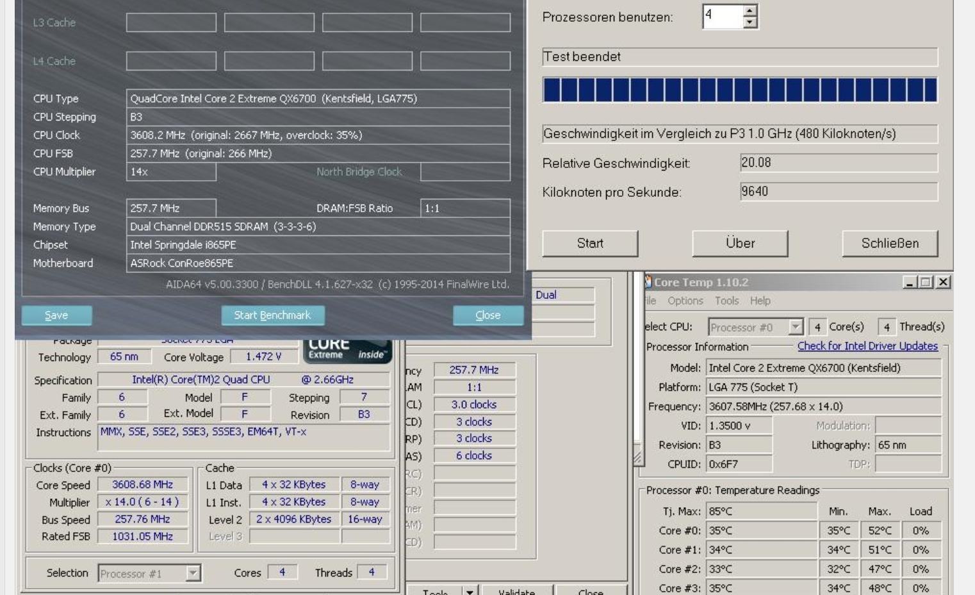The image size is (975, 595).
Task: Open the Core Temp Options menu
Action: point(685,301)
